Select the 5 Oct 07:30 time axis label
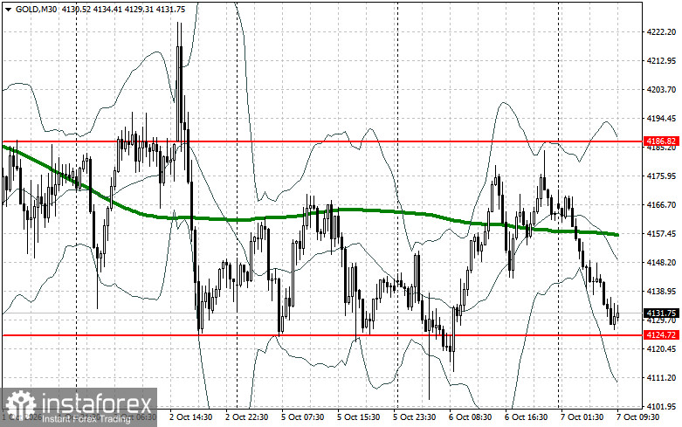 (x=302, y=417)
